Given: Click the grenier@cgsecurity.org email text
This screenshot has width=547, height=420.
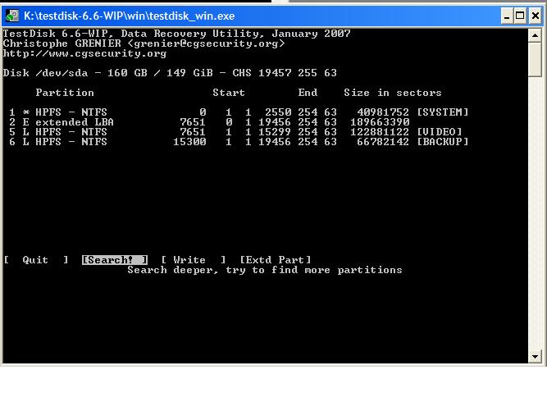Looking at the screenshot, I should [206, 43].
